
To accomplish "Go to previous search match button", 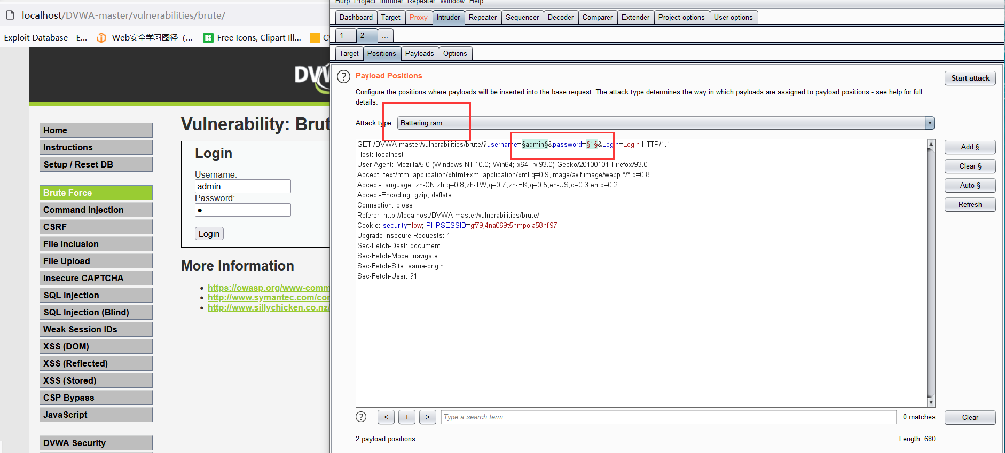I will [386, 417].
